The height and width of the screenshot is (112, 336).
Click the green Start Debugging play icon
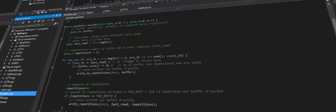66,10
